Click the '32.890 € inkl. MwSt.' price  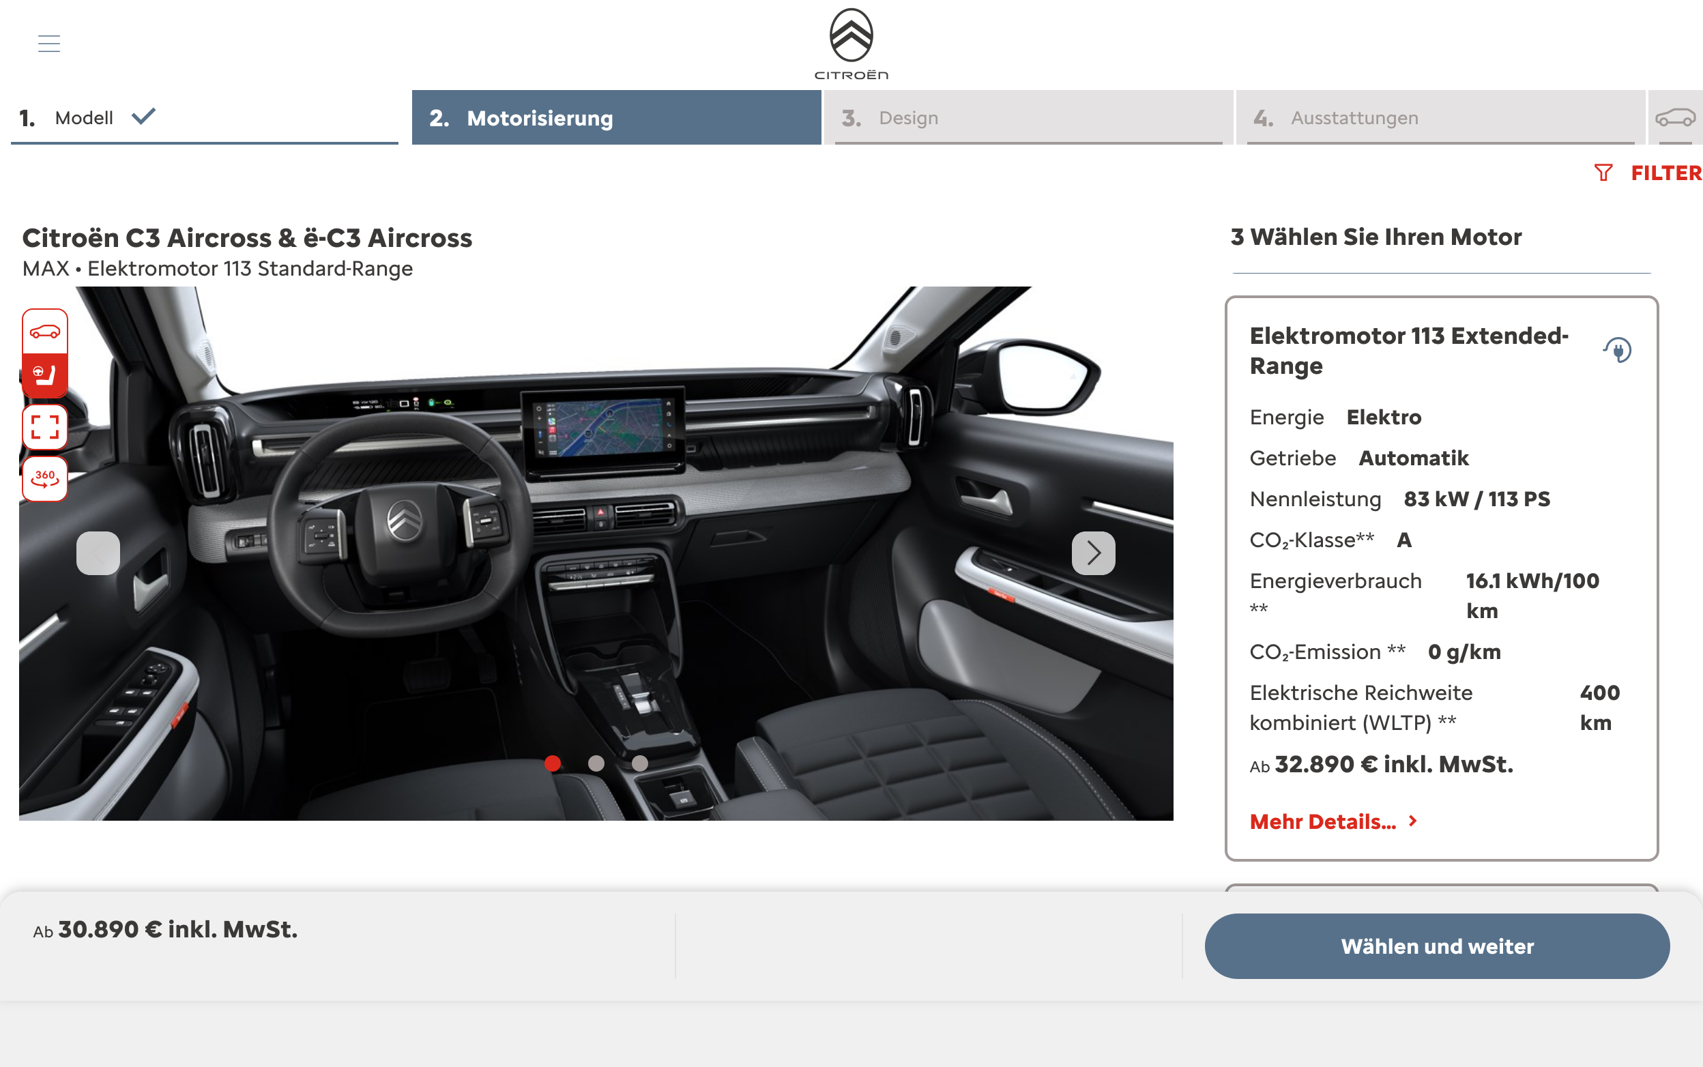point(1394,764)
